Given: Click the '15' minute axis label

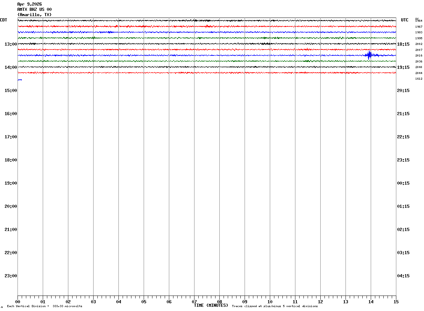Looking at the screenshot, I should pos(396,302).
